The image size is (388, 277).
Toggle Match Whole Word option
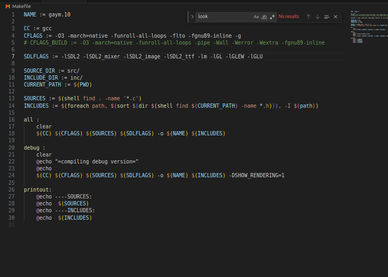264,17
